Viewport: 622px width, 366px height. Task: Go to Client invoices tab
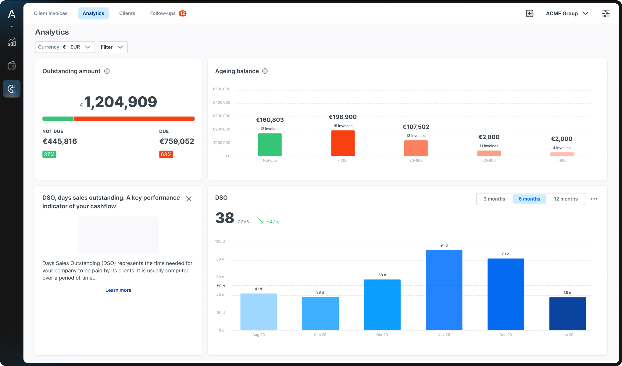click(x=51, y=13)
